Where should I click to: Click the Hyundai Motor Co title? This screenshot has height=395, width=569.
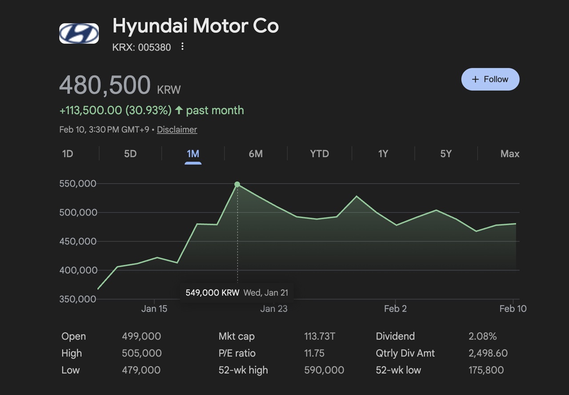click(196, 26)
